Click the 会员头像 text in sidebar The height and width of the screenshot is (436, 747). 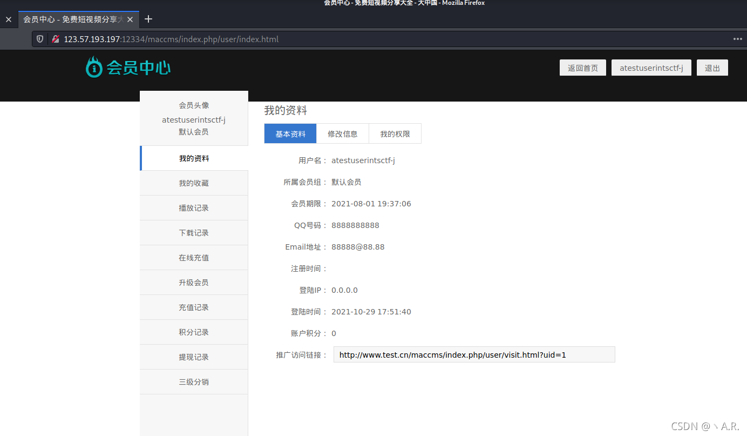click(194, 105)
